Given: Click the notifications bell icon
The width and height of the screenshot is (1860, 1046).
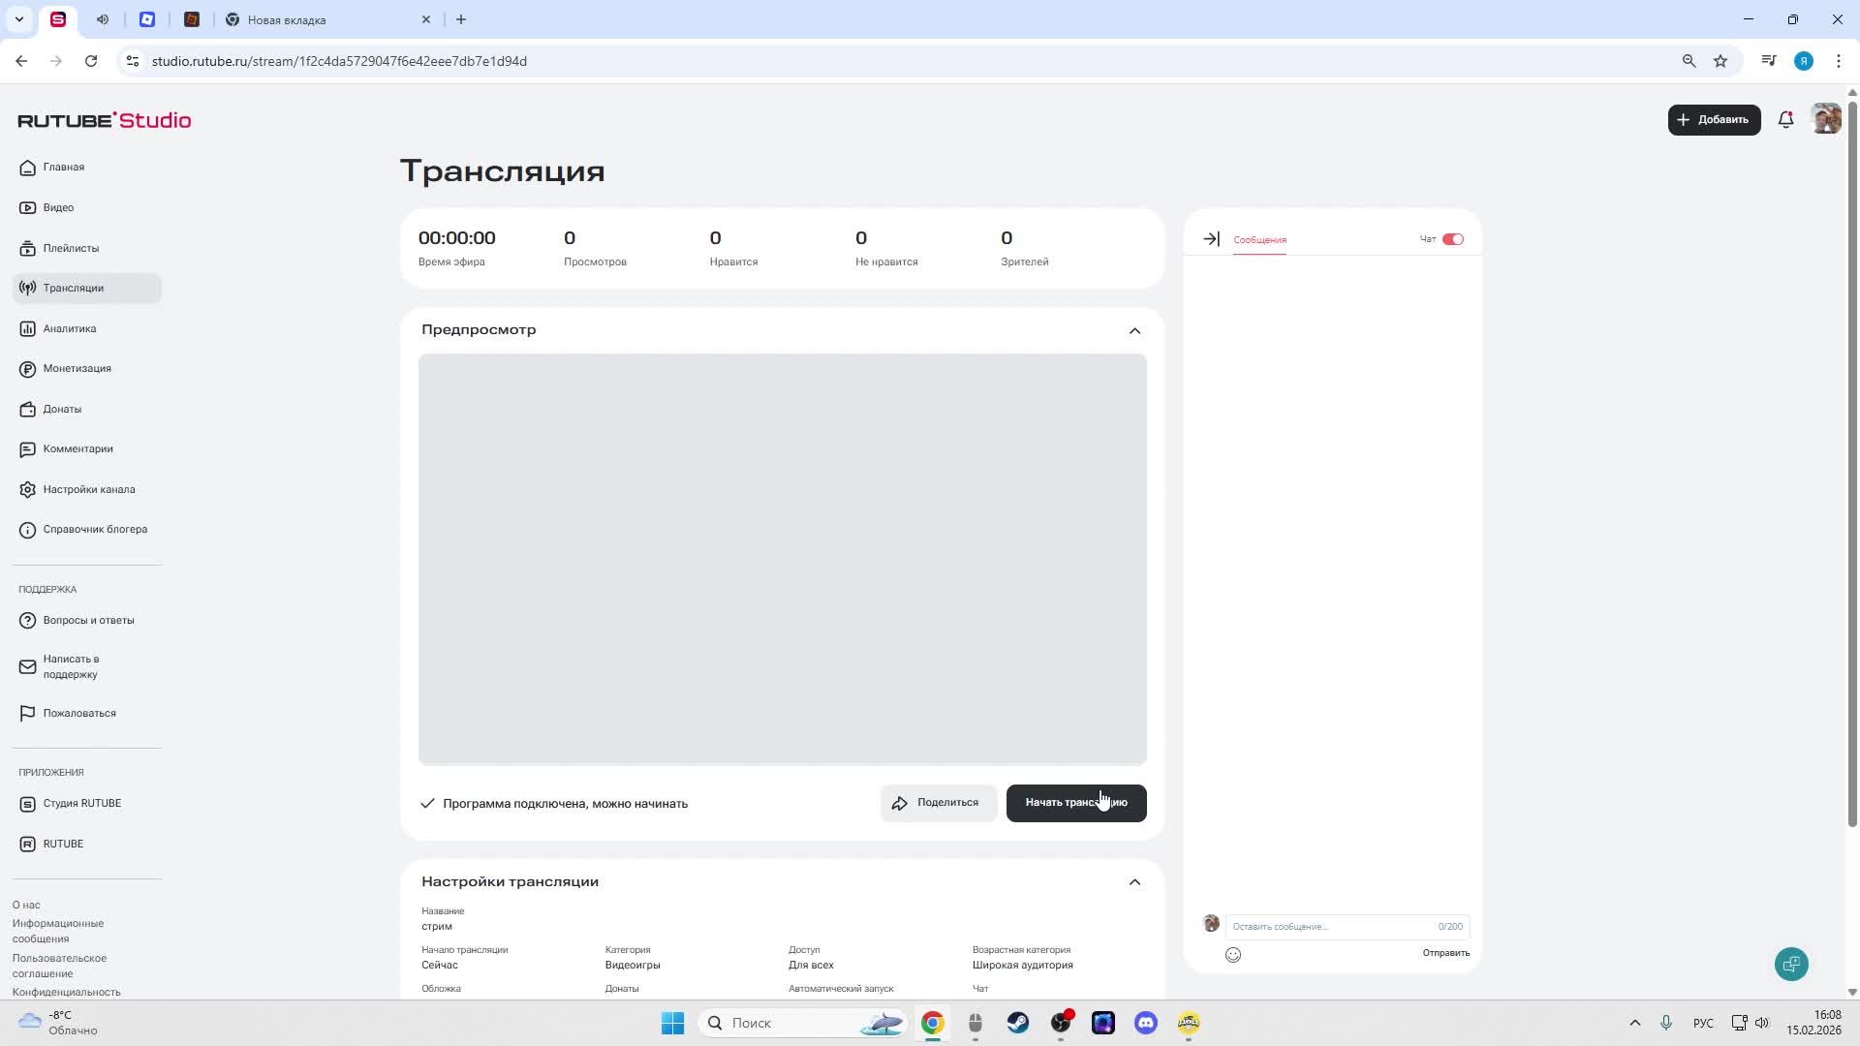Looking at the screenshot, I should [x=1785, y=119].
